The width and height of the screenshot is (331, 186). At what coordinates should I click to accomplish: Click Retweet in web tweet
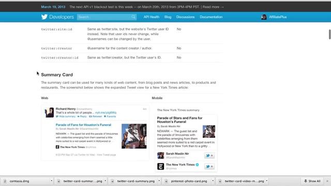95,116
